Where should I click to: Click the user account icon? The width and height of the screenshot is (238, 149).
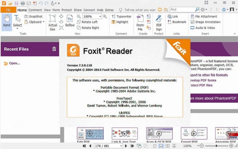point(232,10)
